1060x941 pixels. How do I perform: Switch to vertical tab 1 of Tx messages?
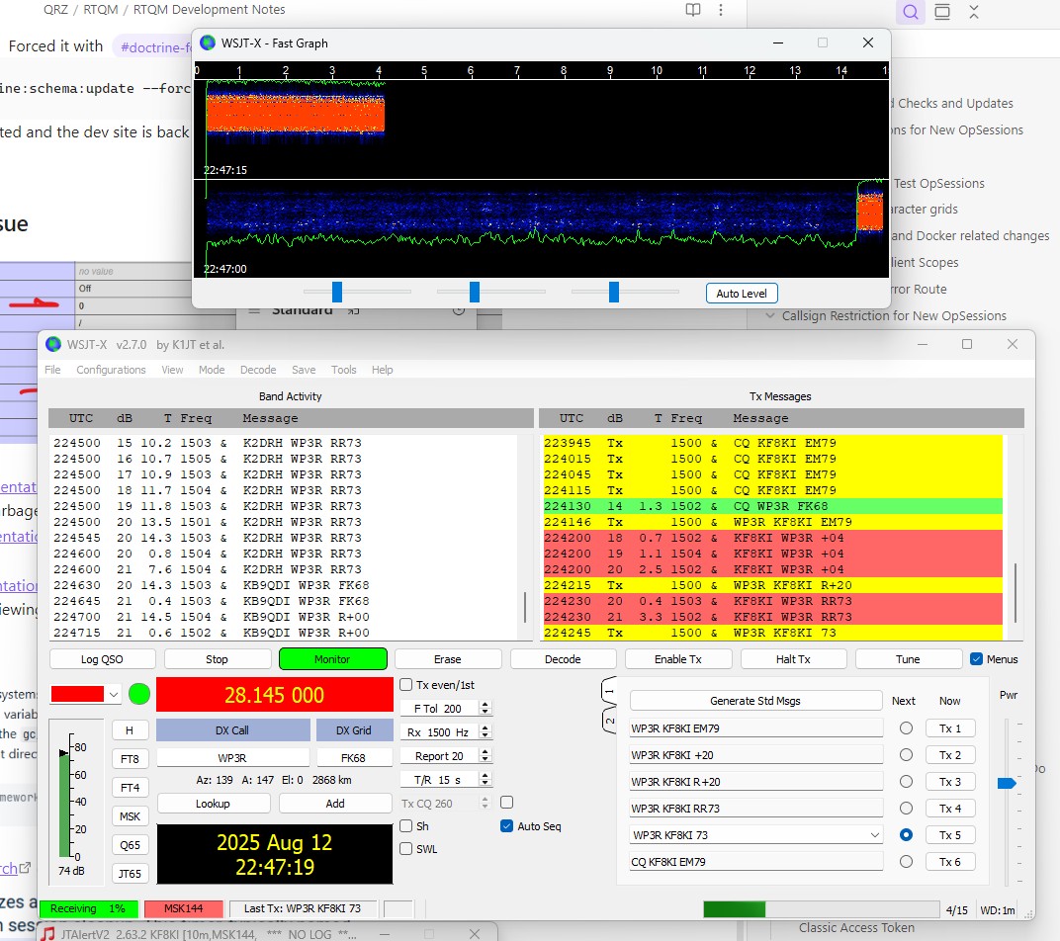point(609,692)
